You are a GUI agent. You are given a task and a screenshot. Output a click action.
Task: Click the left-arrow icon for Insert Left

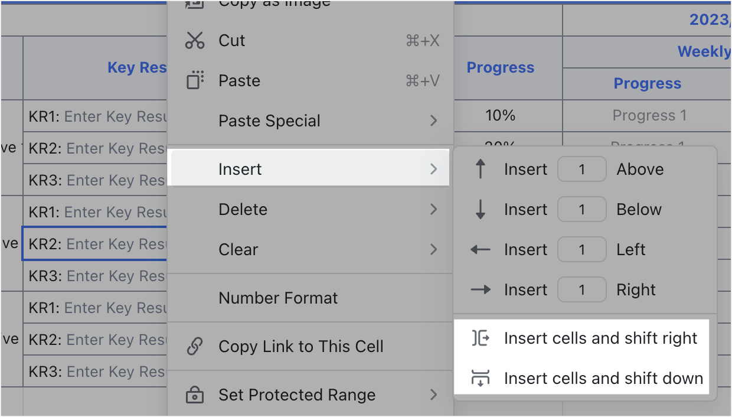click(x=479, y=249)
